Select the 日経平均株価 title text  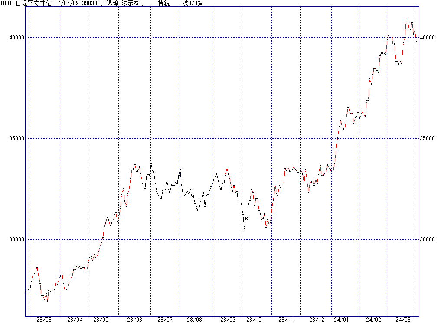(x=34, y=3)
